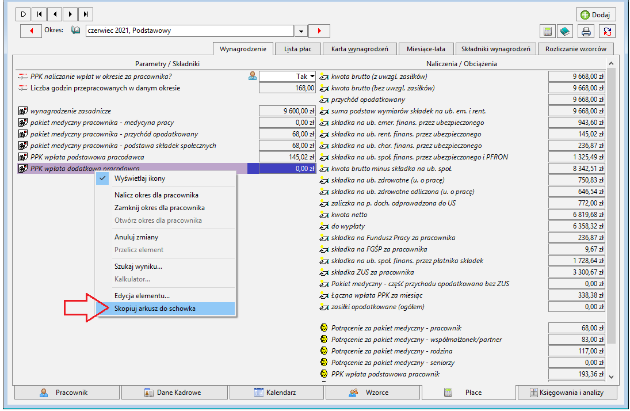630x411 pixels.
Task: Open the Tak dropdown for PPK naliczanie
Action: [312, 76]
